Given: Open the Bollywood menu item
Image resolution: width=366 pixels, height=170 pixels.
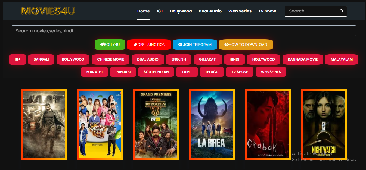Looking at the screenshot, I should pyautogui.click(x=181, y=11).
